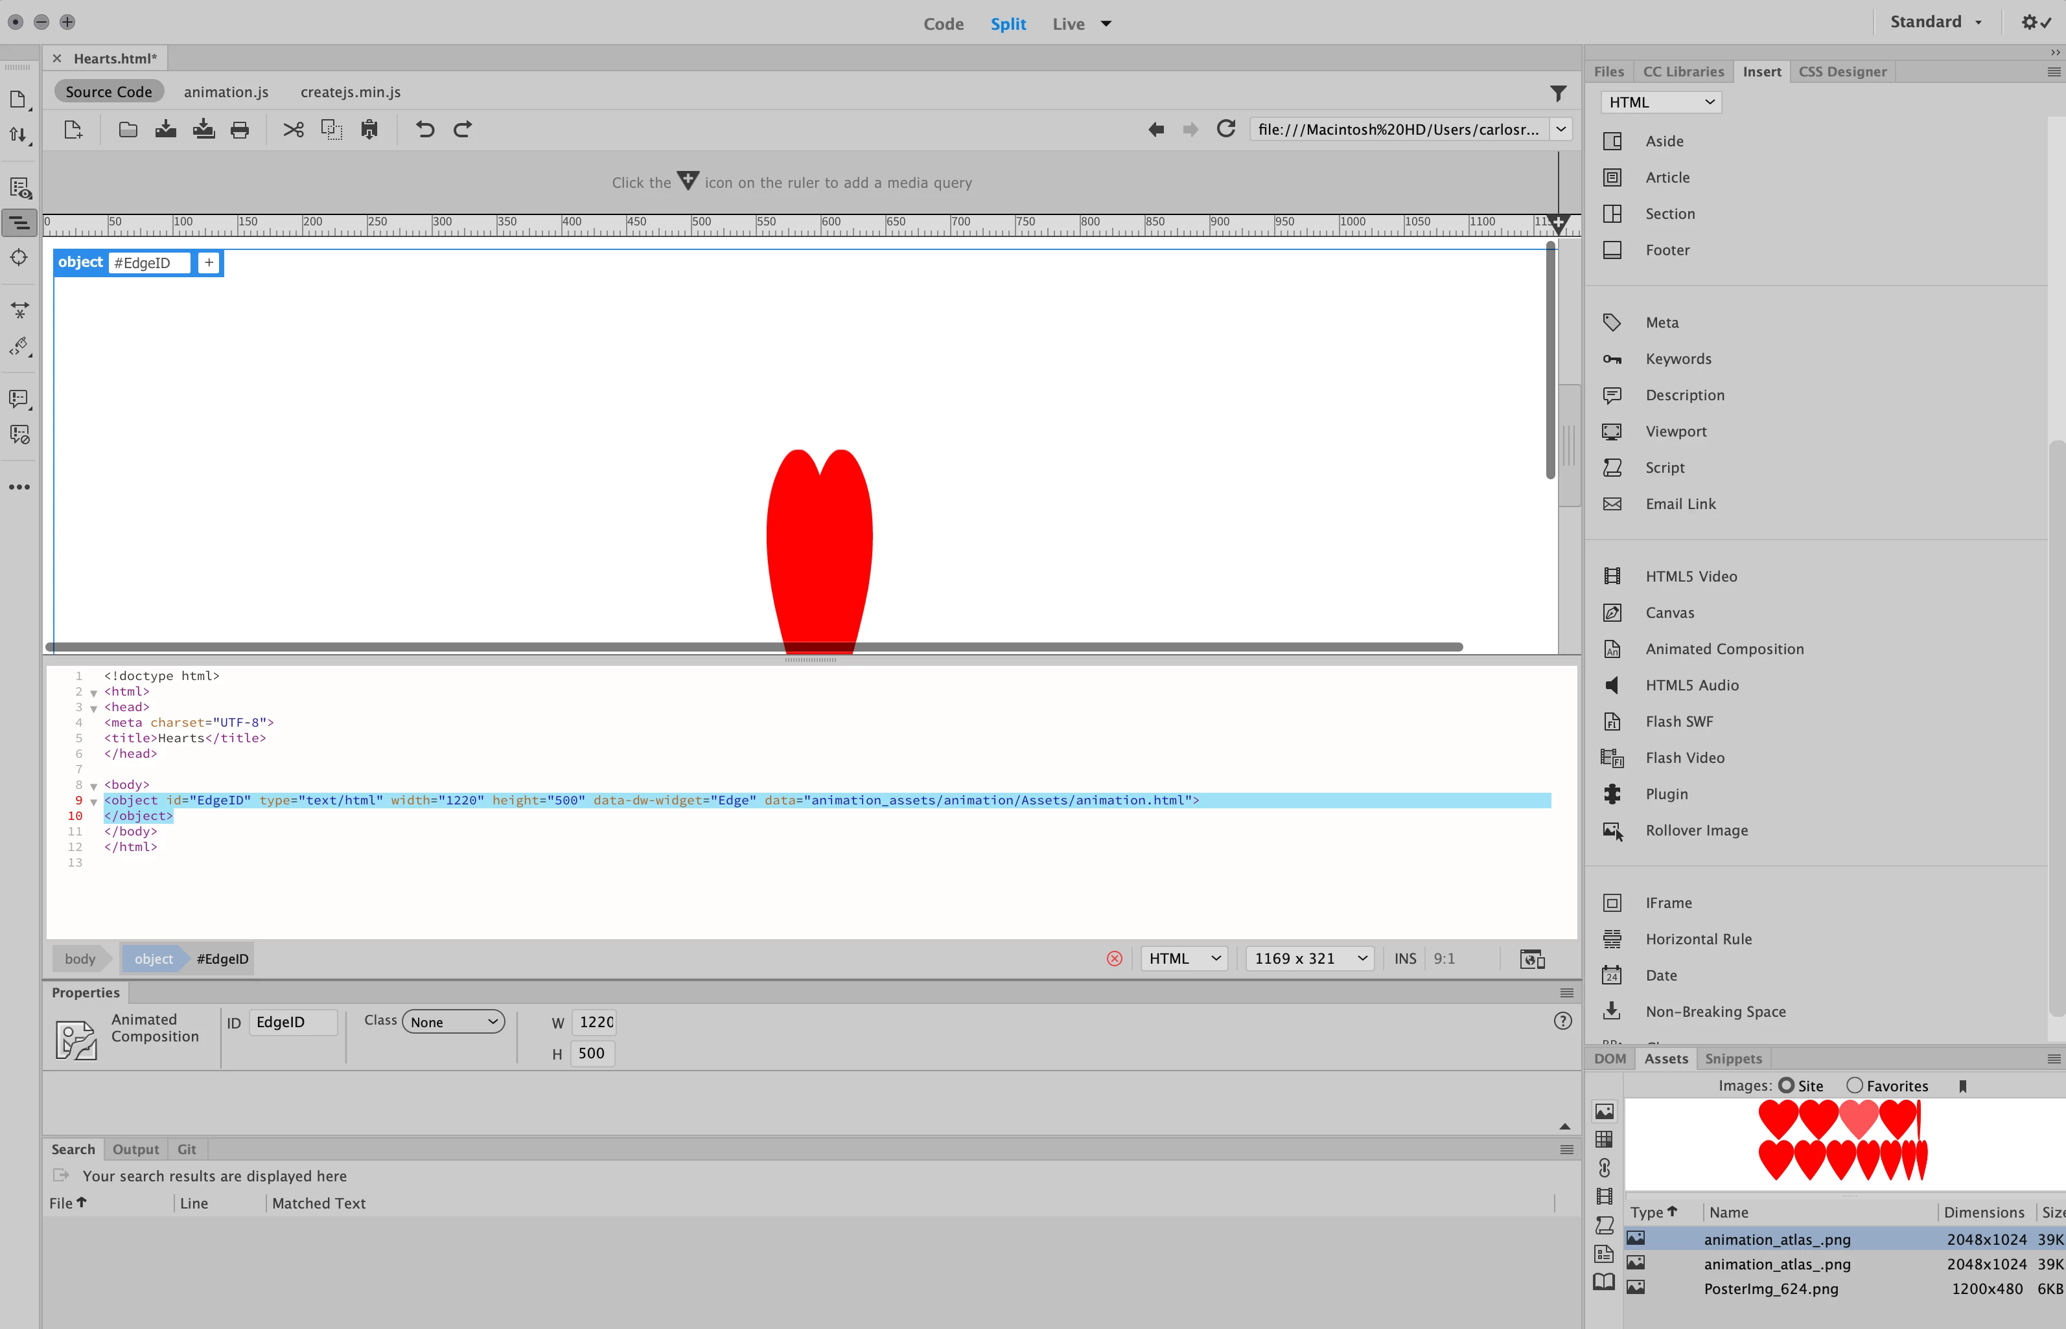Click the filter funnel icon
The height and width of the screenshot is (1329, 2066).
coord(1557,93)
